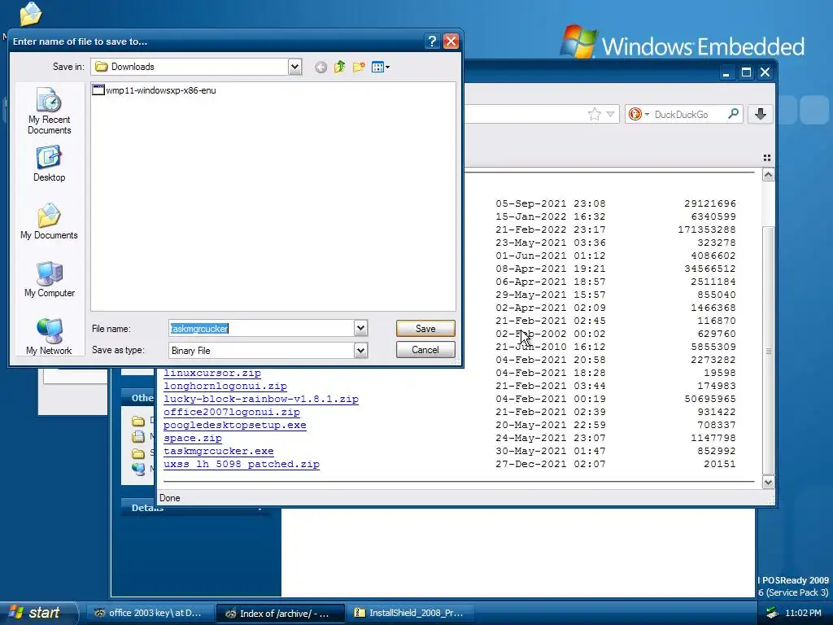This screenshot has height=625, width=833.
Task: Open office2007logonui.zip link
Action: coord(232,413)
